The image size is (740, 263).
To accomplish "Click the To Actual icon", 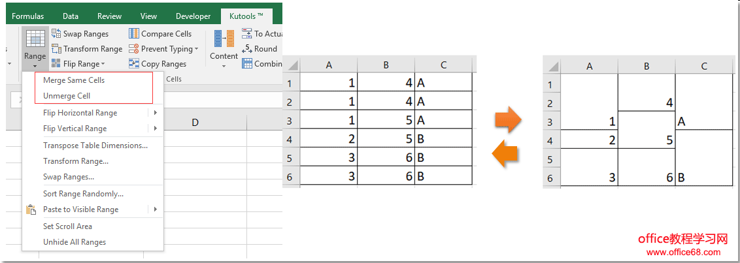I will (247, 34).
